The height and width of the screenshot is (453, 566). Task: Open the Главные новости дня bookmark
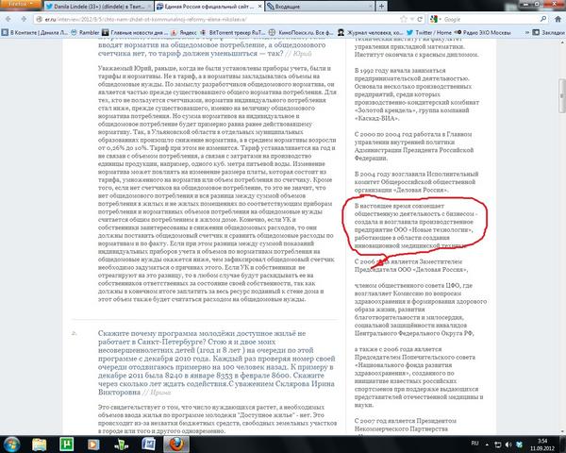136,32
